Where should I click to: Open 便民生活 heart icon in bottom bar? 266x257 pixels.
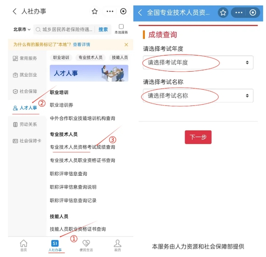click(x=86, y=246)
